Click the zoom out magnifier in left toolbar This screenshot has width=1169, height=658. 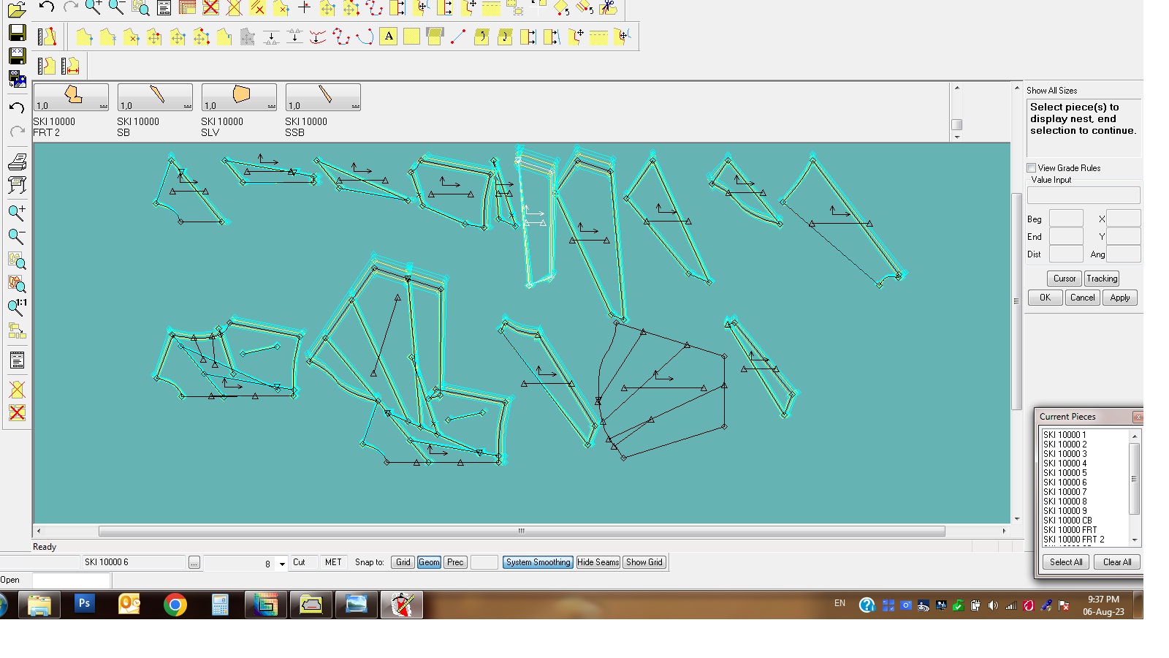pos(17,236)
